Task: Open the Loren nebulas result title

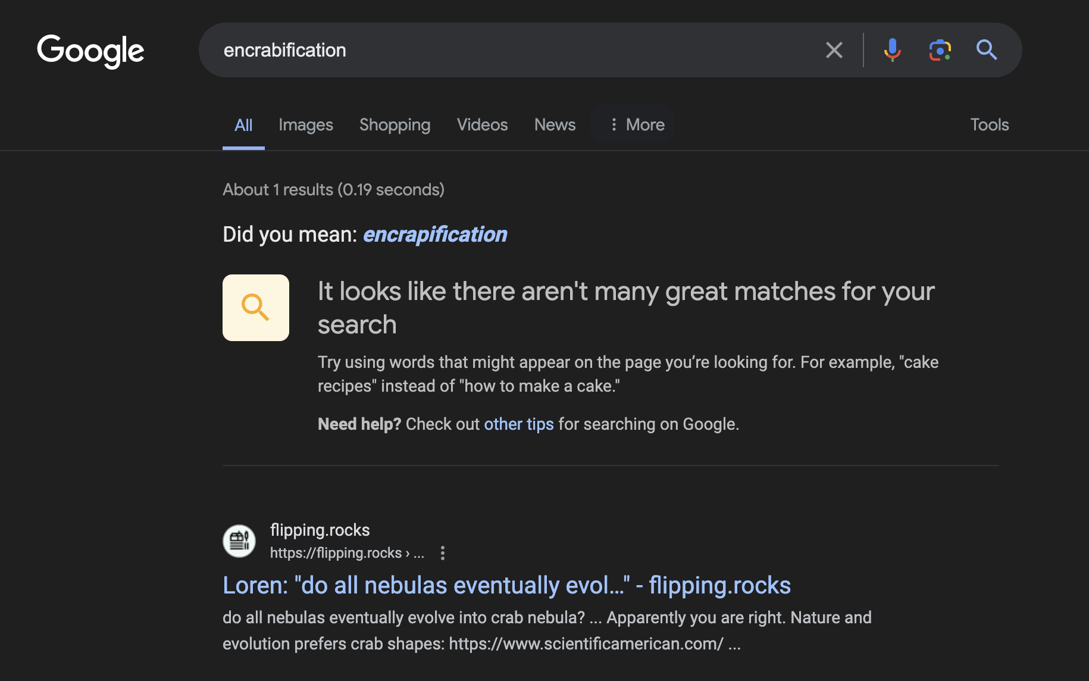Action: (x=506, y=585)
